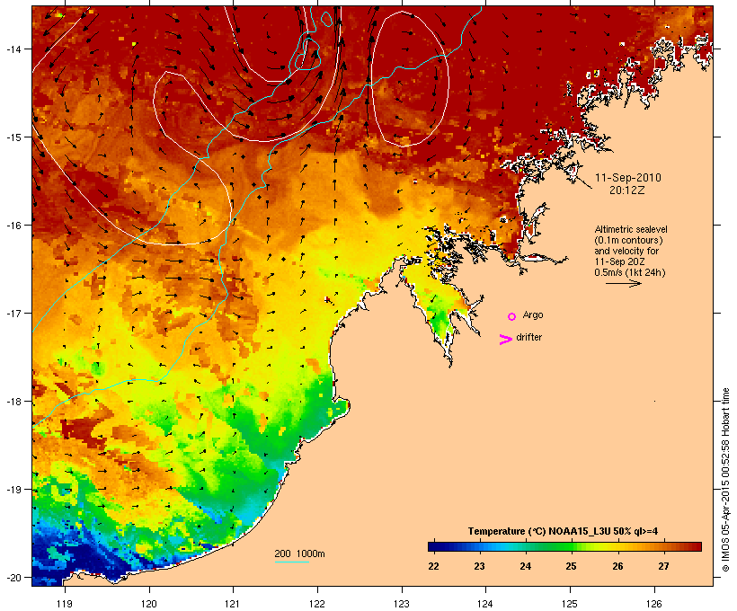737x611 pixels.
Task: Click the longitude axis label '123'
Action: tap(402, 604)
